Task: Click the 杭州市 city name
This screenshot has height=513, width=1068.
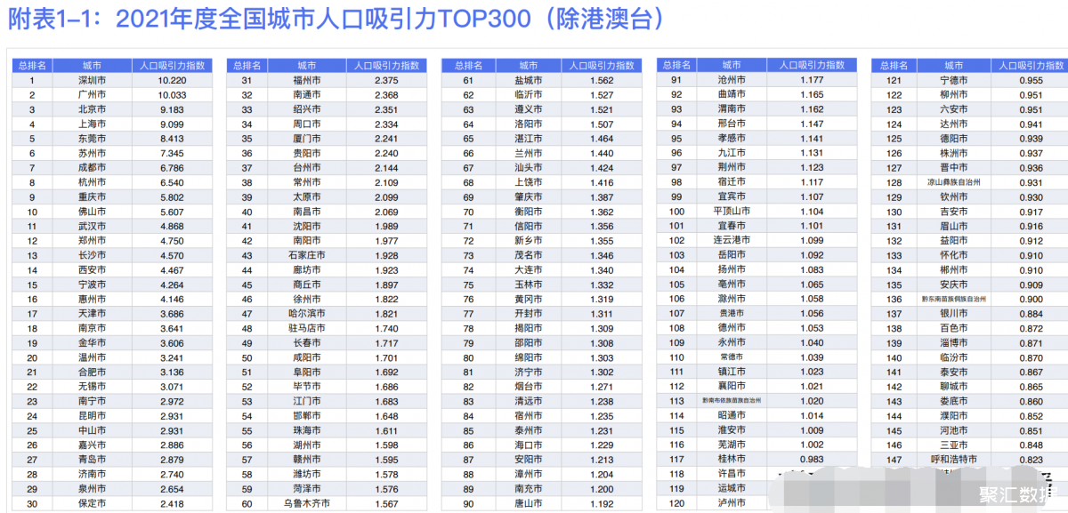Action: (x=92, y=182)
